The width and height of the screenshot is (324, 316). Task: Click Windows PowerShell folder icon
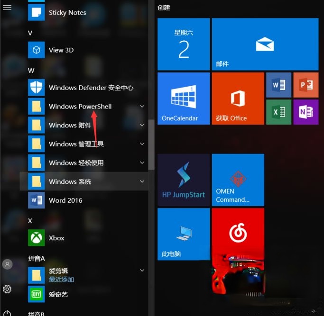point(37,106)
